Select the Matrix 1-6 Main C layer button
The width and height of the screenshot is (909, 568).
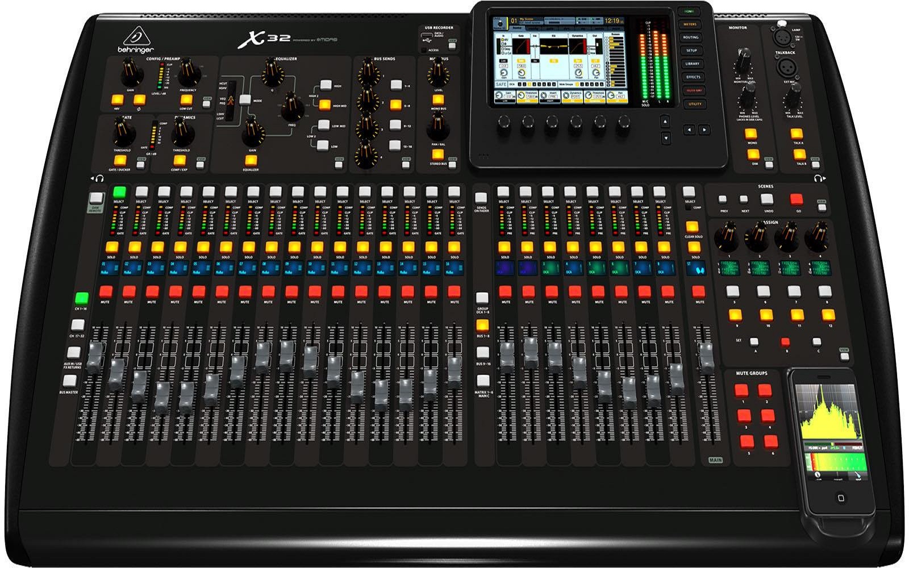(483, 381)
